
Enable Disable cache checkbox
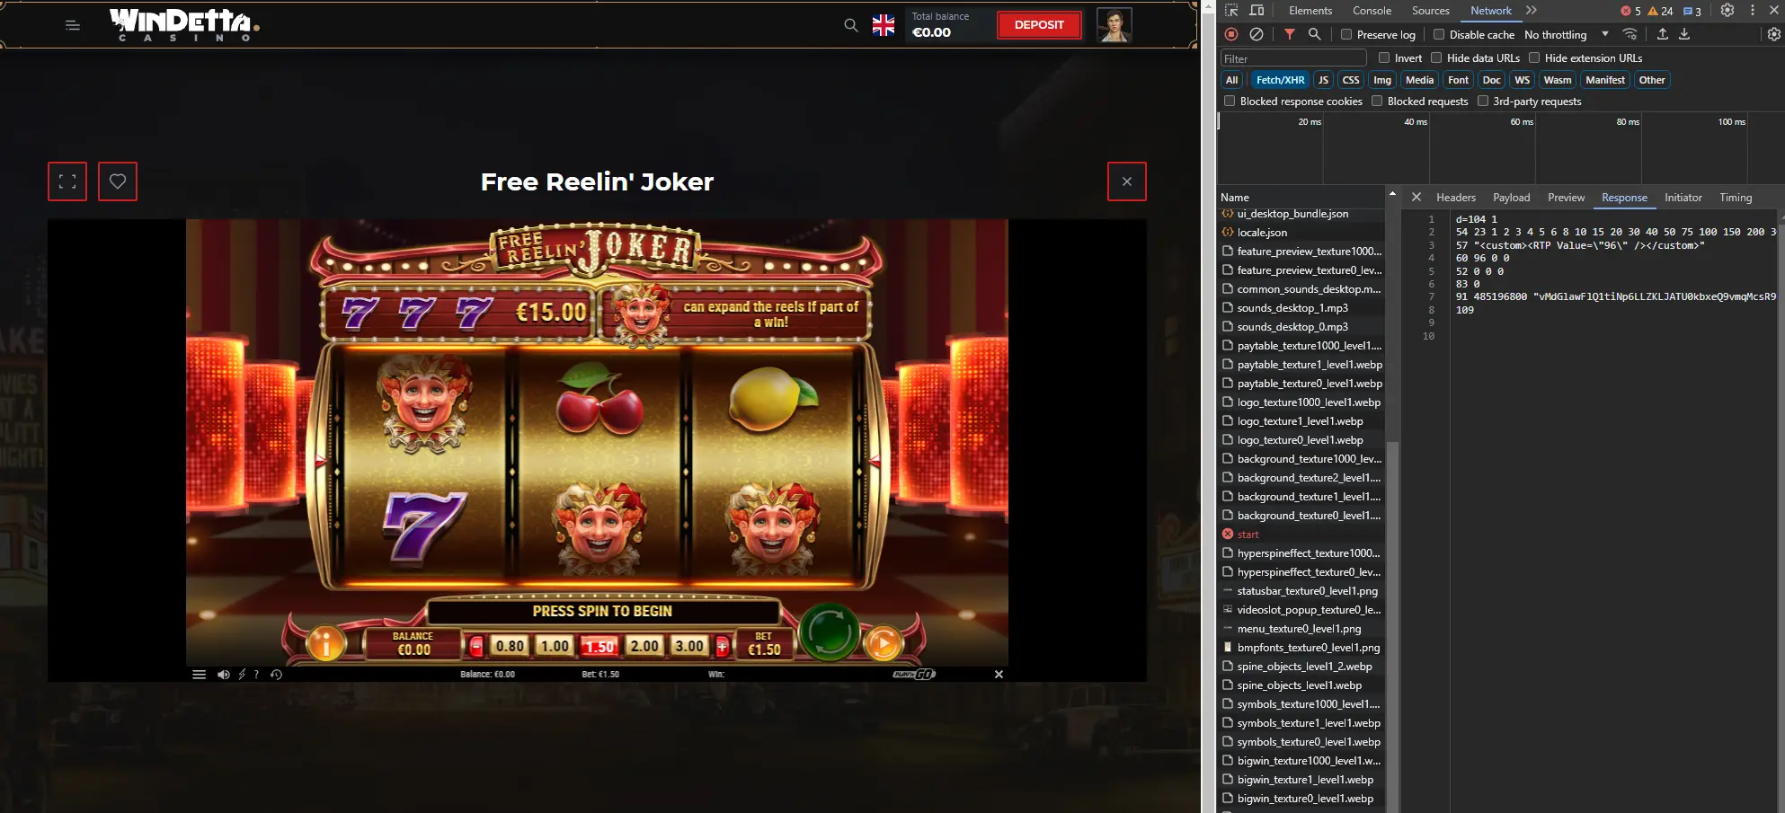coord(1439,34)
